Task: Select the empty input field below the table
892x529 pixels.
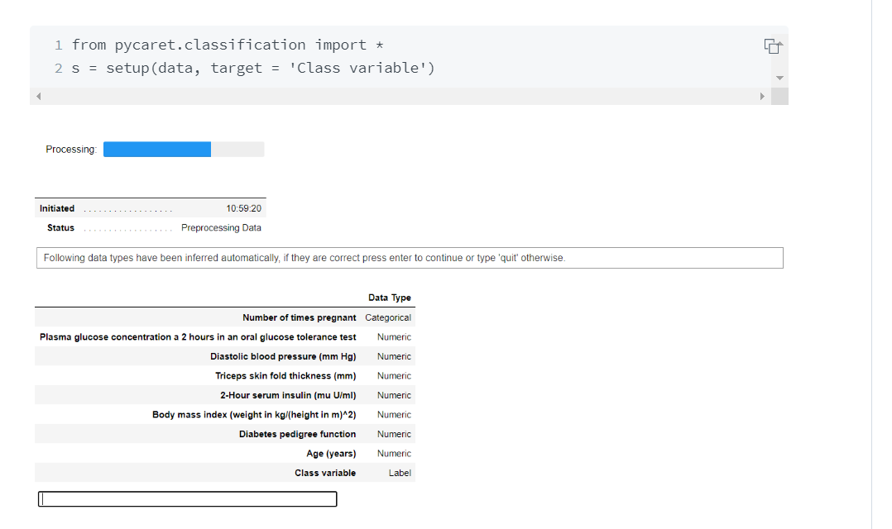Action: 186,498
